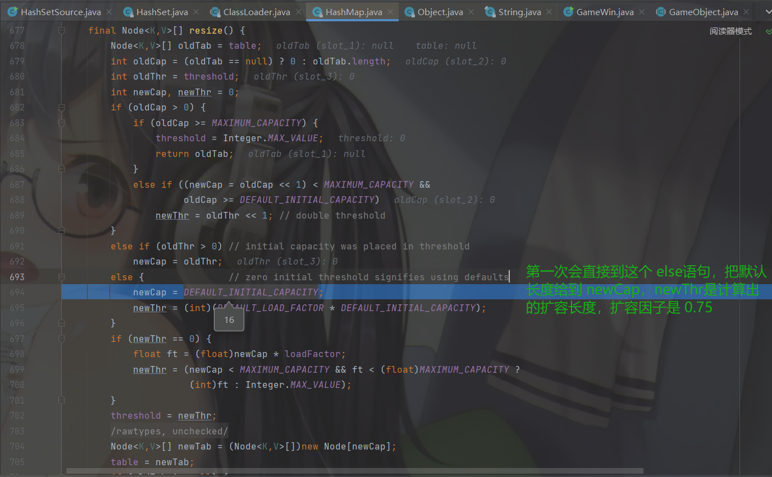Image resolution: width=772 pixels, height=477 pixels.
Task: Click the horizontal scrollbar at the bottom
Action: [x=354, y=471]
